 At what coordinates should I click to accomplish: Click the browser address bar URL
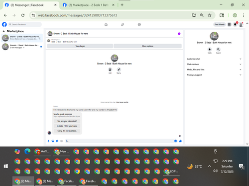click(78, 15)
